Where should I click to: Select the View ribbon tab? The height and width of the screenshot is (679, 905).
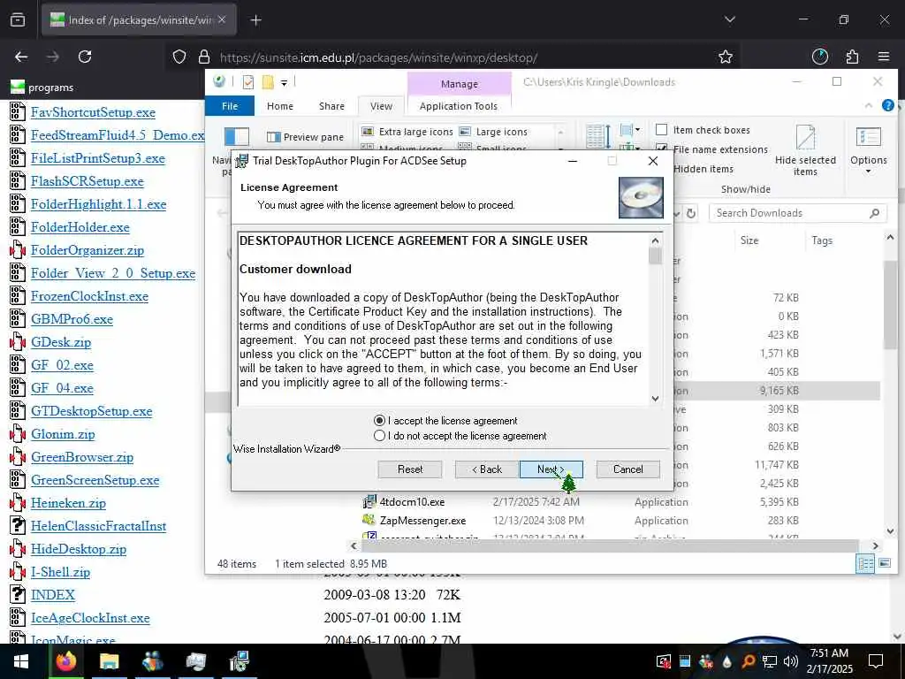[381, 106]
